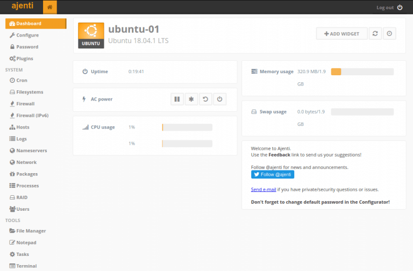
Task: Click the Ubuntu 18.04.1 LTS text
Action: tap(138, 40)
